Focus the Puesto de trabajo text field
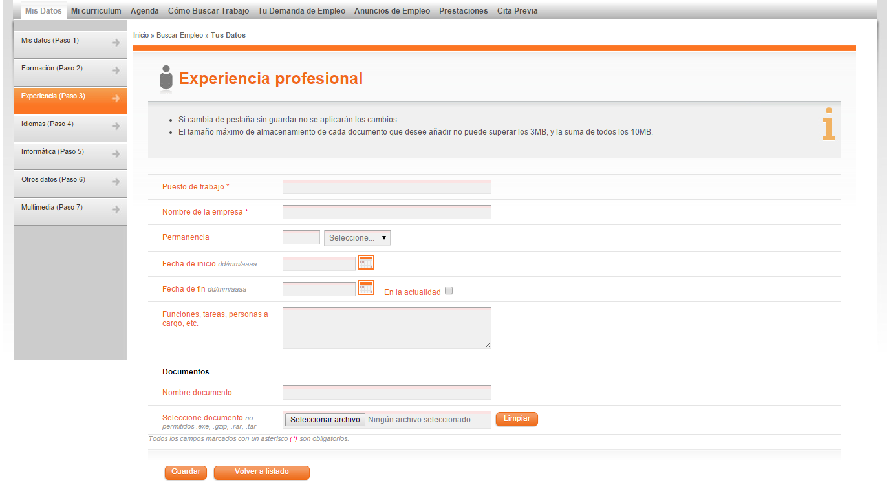893x487 pixels. 387,187
